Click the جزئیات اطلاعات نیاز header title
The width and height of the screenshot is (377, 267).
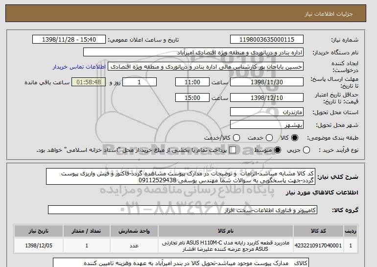click(329, 14)
